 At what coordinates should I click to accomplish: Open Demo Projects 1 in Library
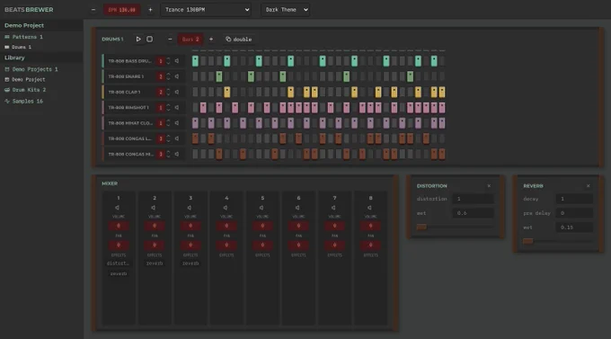coord(31,69)
